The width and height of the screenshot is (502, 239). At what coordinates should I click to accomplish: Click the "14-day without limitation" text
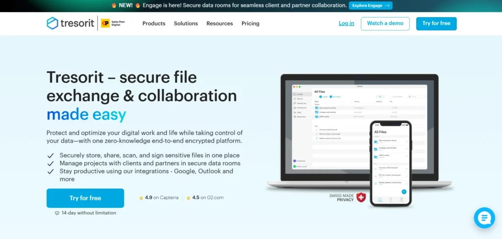click(x=89, y=213)
